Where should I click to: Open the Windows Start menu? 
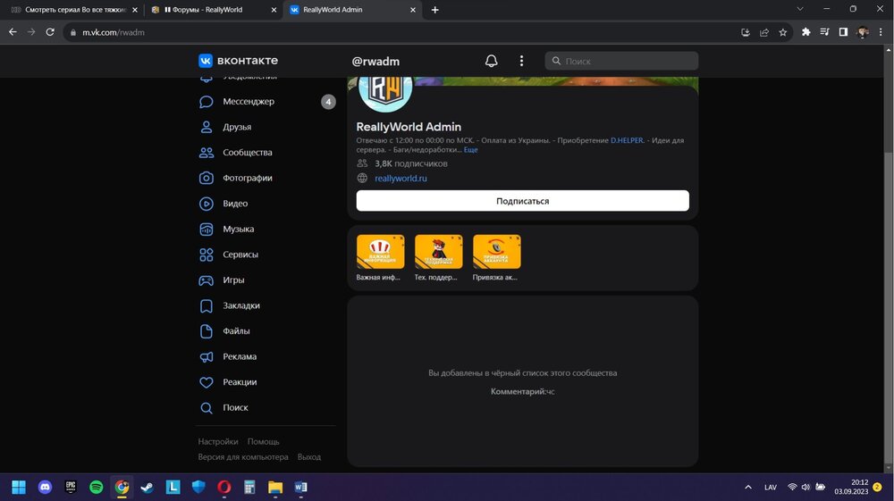tap(19, 488)
